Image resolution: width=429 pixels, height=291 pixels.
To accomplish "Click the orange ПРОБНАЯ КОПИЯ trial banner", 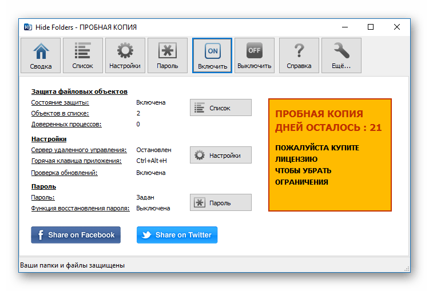I will click(x=330, y=155).
